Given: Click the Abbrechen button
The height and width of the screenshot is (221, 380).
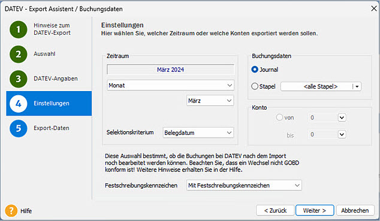Looking at the screenshot, I should coord(355,210).
